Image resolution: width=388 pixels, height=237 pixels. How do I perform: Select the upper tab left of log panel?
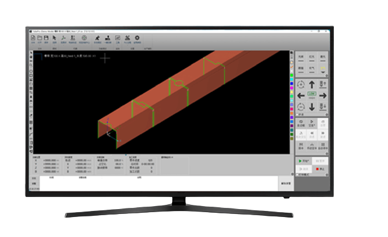34,178
